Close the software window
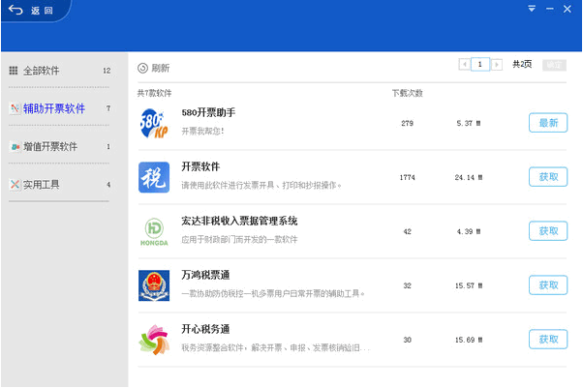This screenshot has height=388, width=583. pyautogui.click(x=567, y=9)
